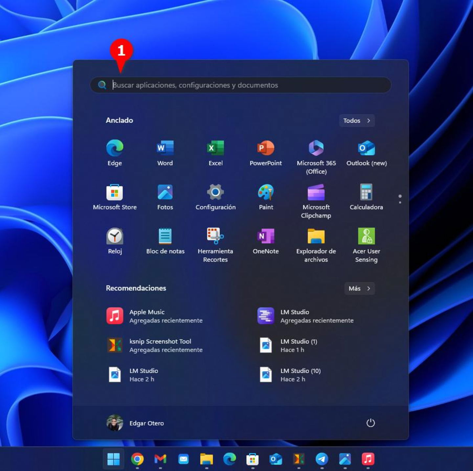Click the Start button on taskbar

tap(114, 459)
